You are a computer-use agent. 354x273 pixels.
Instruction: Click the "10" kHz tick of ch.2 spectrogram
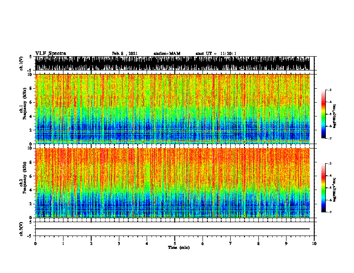(x=30, y=148)
